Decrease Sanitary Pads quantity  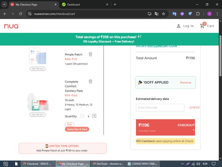pyautogui.click(x=82, y=116)
